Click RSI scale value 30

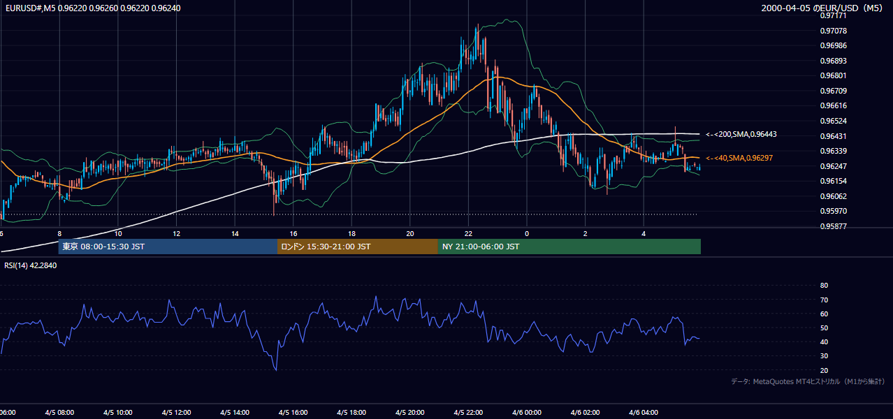coord(824,356)
